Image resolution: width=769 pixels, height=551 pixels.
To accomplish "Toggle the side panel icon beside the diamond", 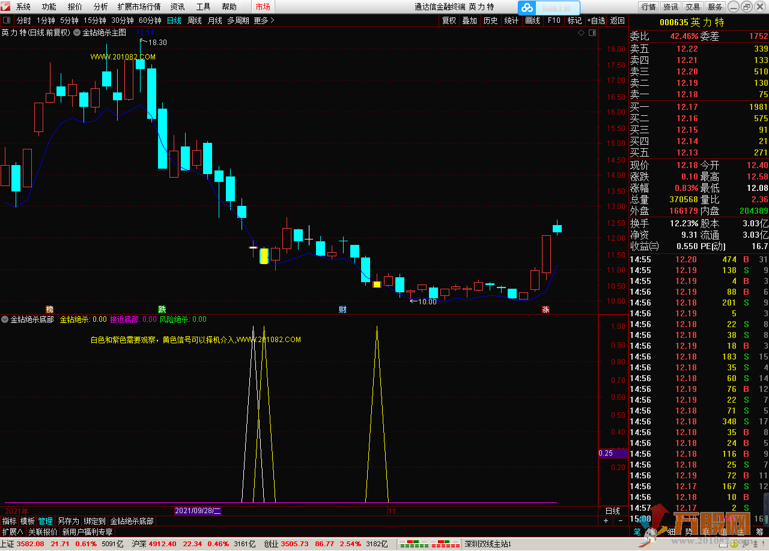I will (592, 33).
